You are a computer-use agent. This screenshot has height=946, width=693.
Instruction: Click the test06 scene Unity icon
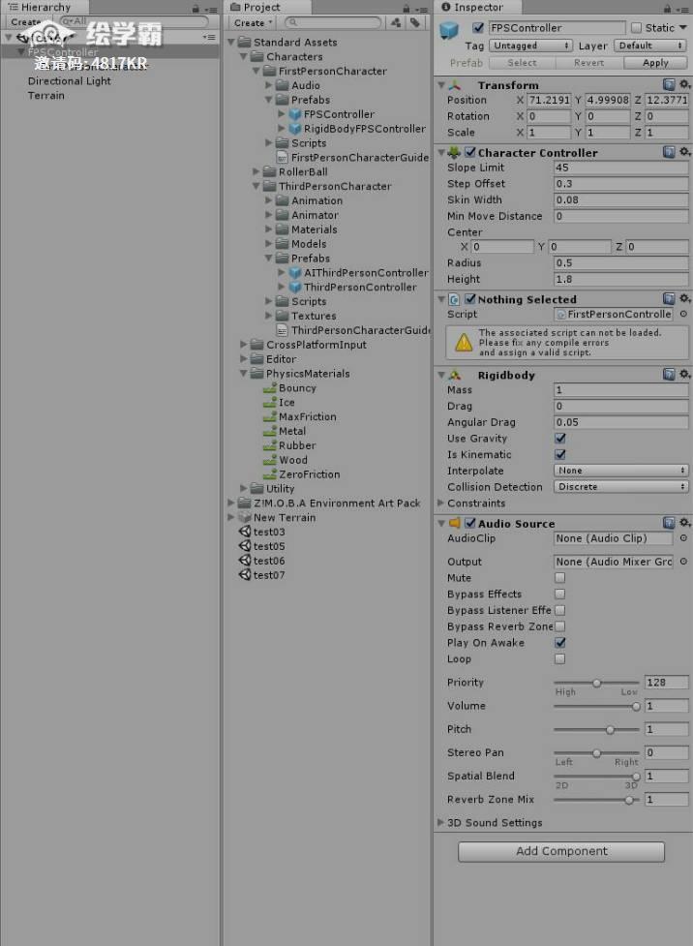pyautogui.click(x=245, y=561)
